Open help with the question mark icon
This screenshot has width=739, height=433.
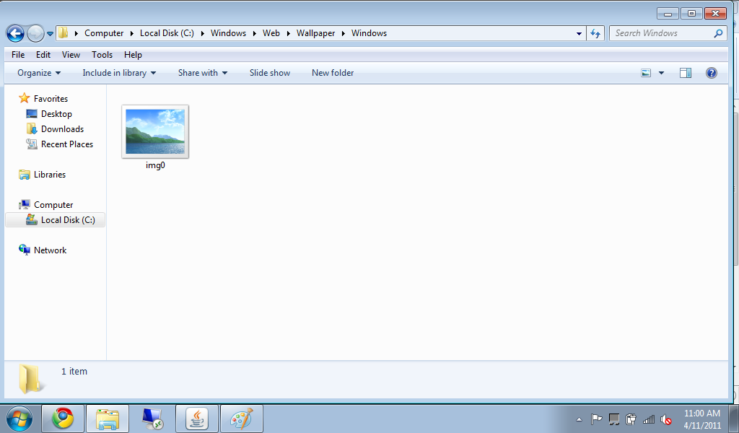tap(711, 73)
